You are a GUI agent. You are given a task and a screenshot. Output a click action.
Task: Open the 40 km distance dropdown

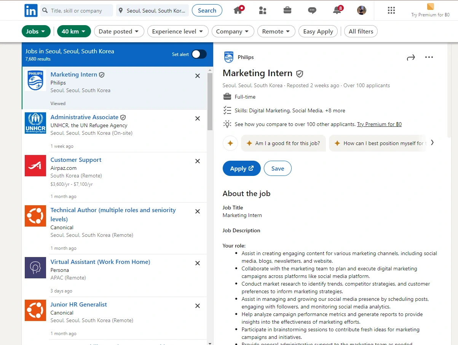pyautogui.click(x=74, y=31)
